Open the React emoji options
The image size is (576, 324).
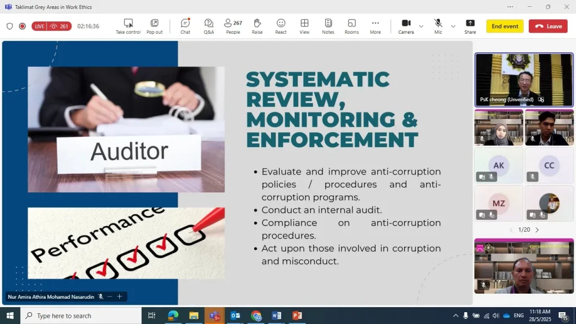(x=281, y=26)
